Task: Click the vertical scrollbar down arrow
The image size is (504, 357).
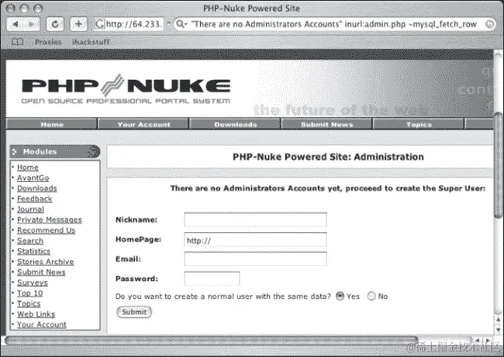Action: click(499, 330)
